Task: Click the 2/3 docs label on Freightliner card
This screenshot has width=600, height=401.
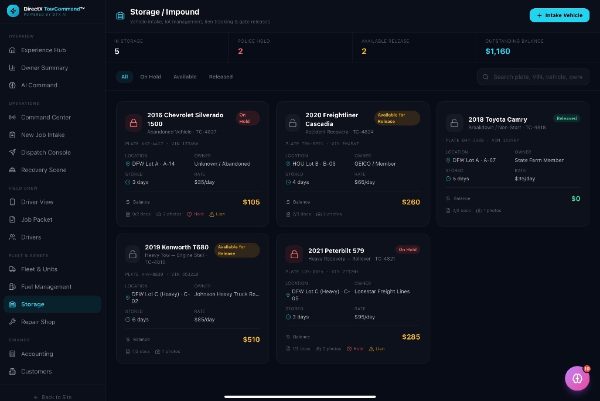Action: pos(298,214)
